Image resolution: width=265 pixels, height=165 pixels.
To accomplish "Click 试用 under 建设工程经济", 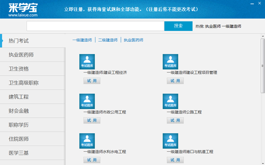I will click(92, 81).
